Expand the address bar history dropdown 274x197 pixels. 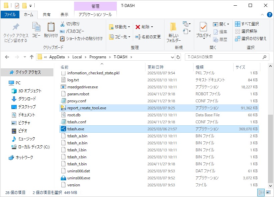(173, 57)
